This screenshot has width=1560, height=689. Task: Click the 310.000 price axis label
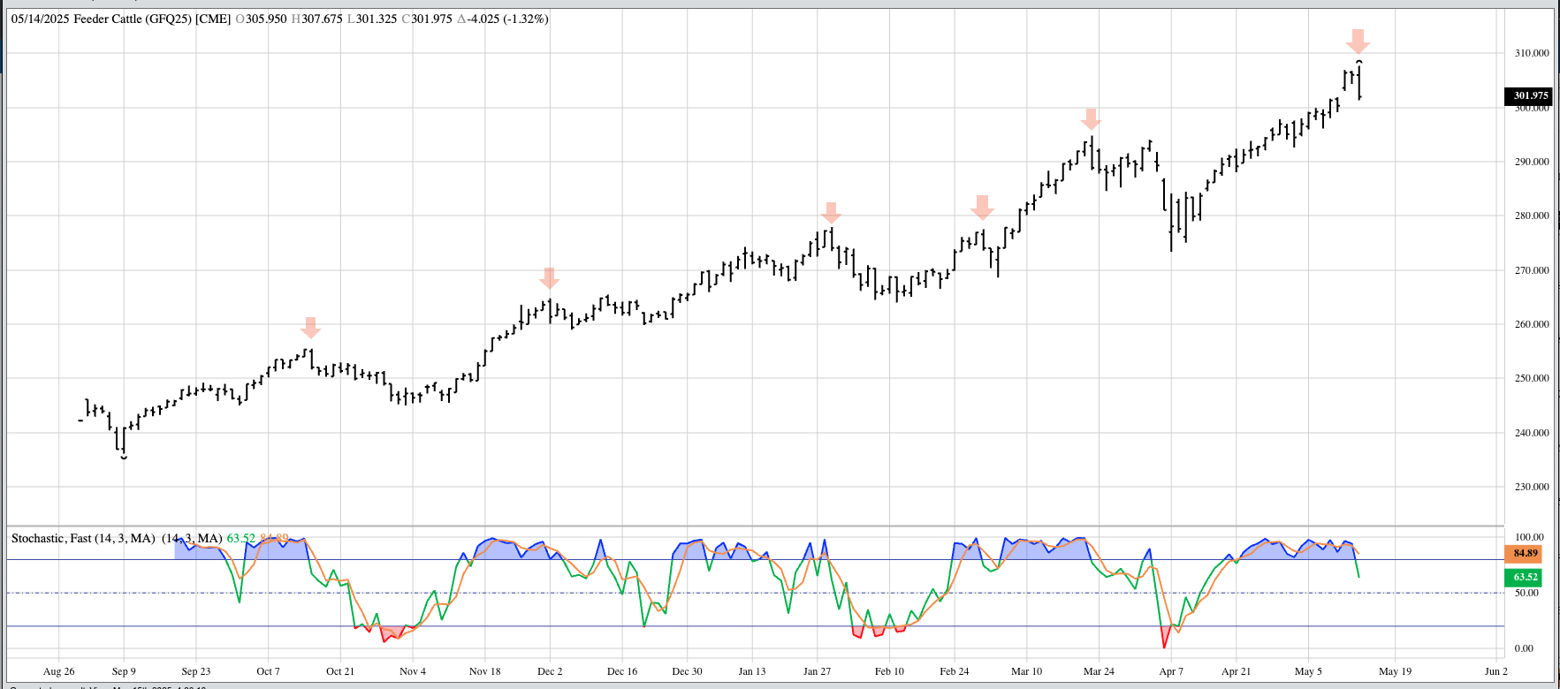[x=1531, y=53]
